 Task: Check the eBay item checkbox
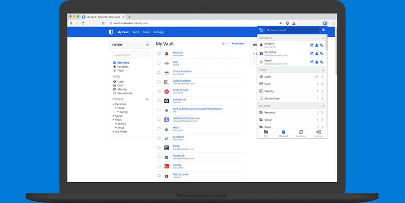pos(159,129)
